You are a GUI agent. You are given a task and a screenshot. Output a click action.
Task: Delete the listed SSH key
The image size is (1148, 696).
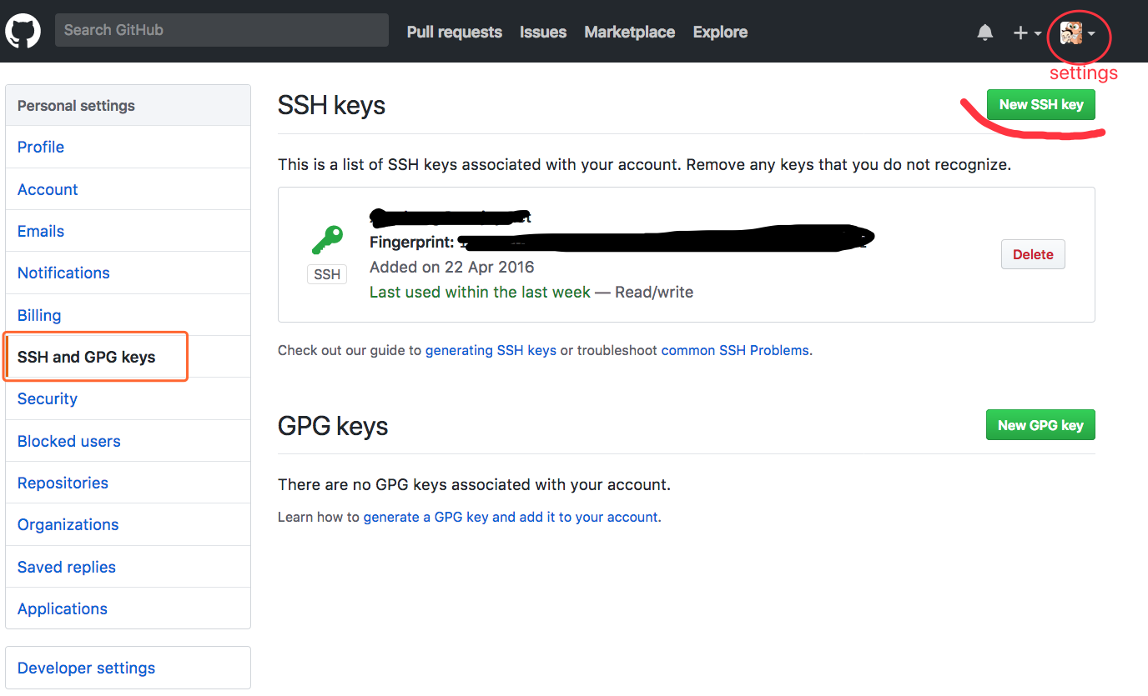(x=1033, y=255)
